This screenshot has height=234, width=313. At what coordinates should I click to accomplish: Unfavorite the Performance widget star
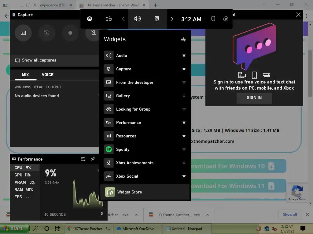184,122
